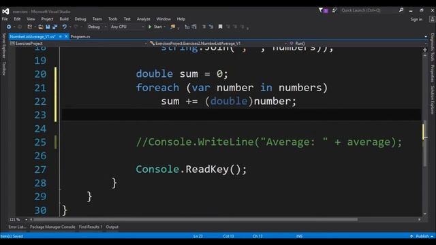Open the Analyze menu
Viewport: 436px width, 245px height.
click(143, 19)
